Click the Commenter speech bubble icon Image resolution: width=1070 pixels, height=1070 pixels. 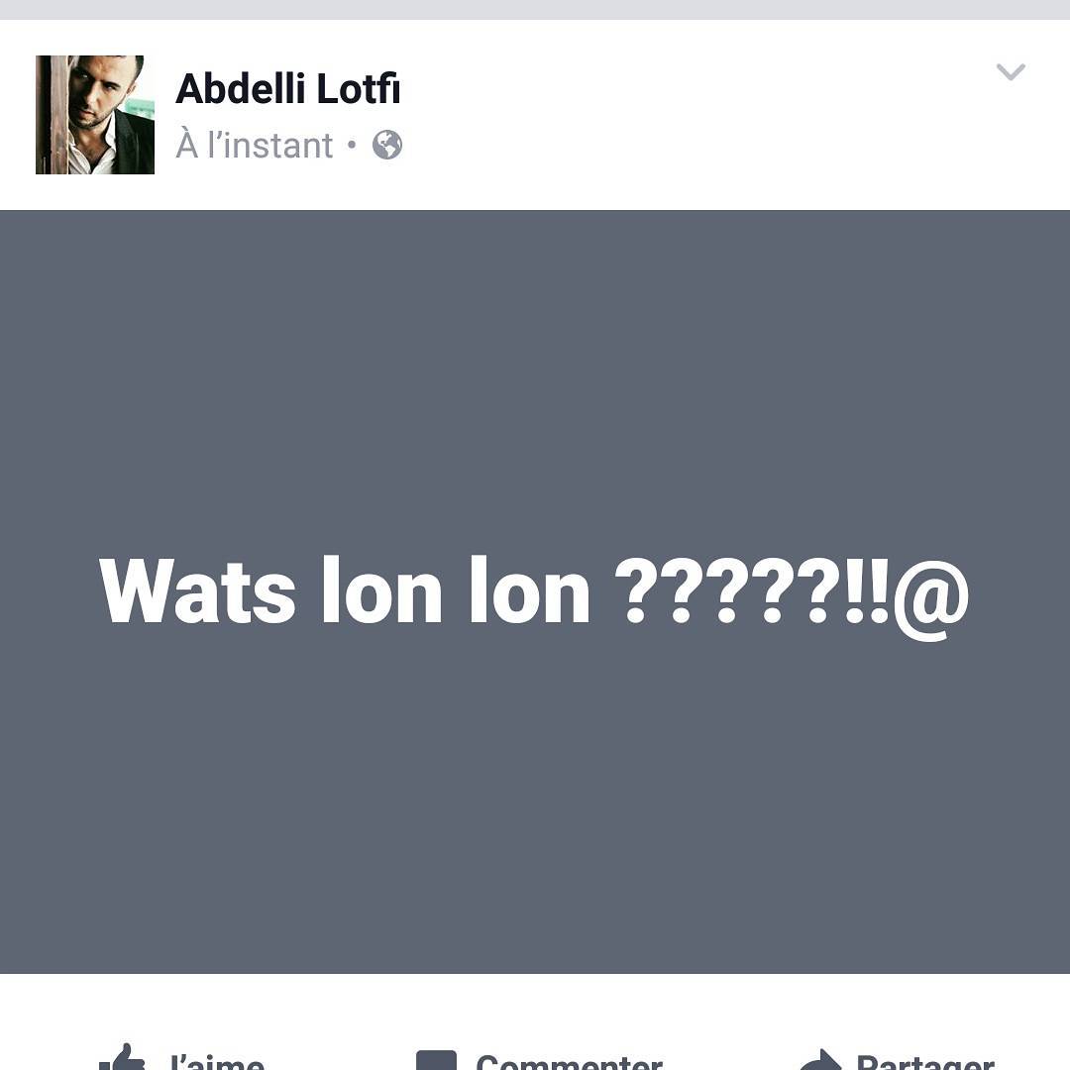click(x=436, y=1060)
